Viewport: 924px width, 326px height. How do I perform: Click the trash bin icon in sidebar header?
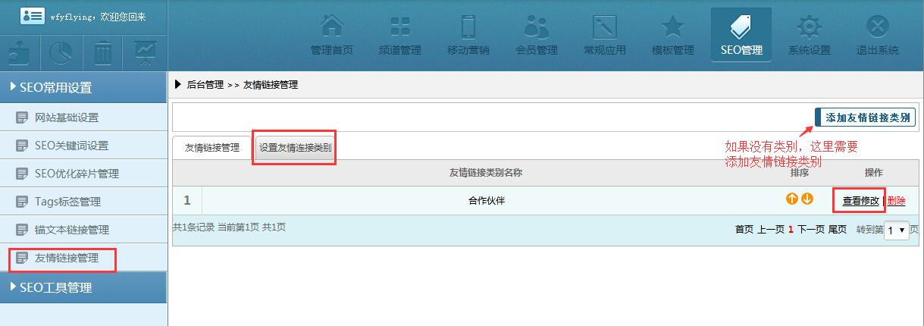[103, 53]
